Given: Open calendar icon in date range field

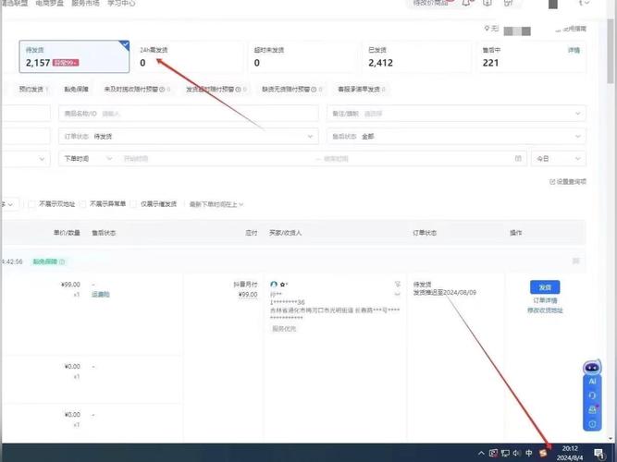Looking at the screenshot, I should 518,158.
